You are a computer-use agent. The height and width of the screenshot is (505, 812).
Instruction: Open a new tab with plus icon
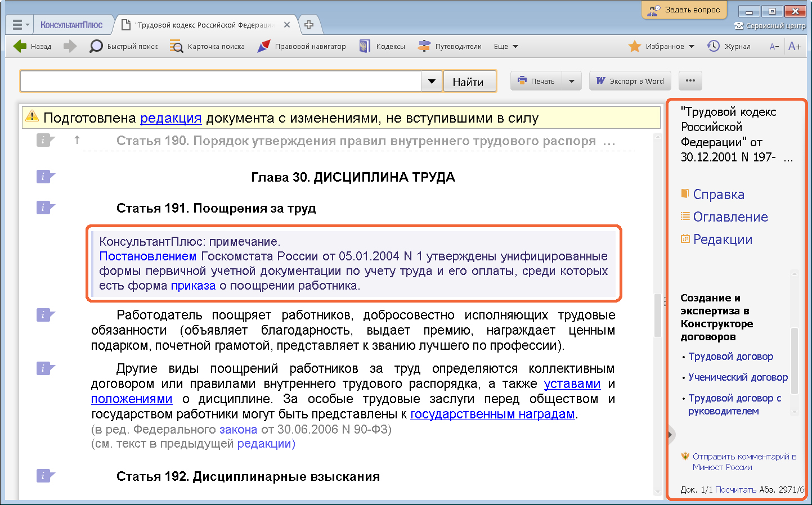(309, 25)
